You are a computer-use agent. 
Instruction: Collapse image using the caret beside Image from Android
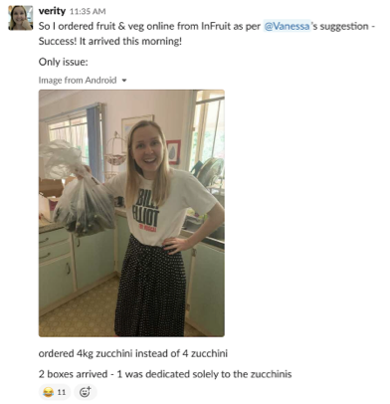click(124, 81)
